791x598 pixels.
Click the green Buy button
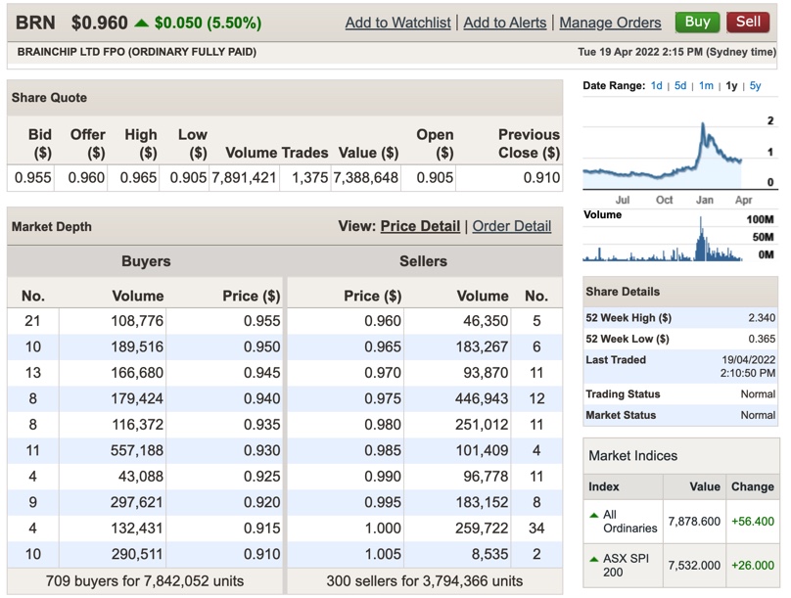click(x=697, y=23)
